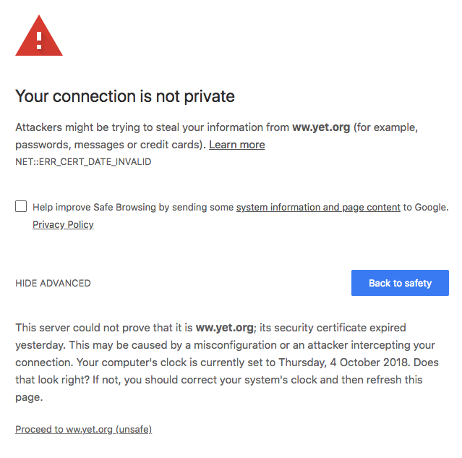Click the word 'misconfiguration' in advanced text

pyautogui.click(x=235, y=345)
